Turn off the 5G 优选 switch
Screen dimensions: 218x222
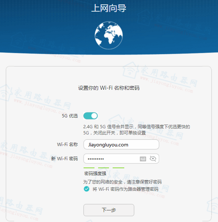(x=90, y=116)
